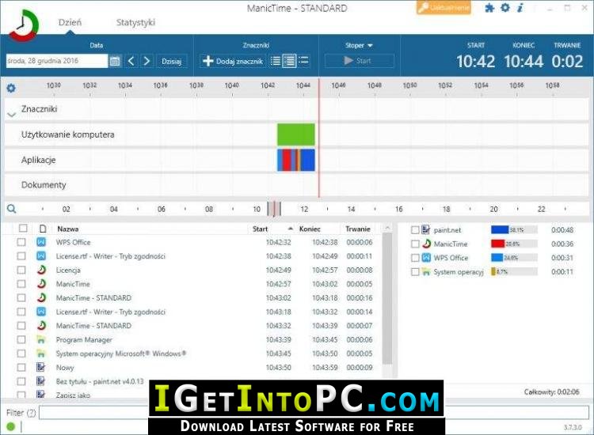Check the ManicTime summary checkbox
594x435 pixels.
[x=415, y=244]
